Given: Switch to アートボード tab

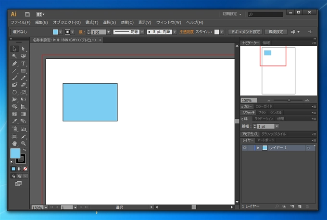Looking at the screenshot, I should tap(265, 140).
